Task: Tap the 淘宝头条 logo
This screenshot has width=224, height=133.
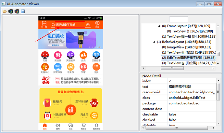Action: click(46, 80)
